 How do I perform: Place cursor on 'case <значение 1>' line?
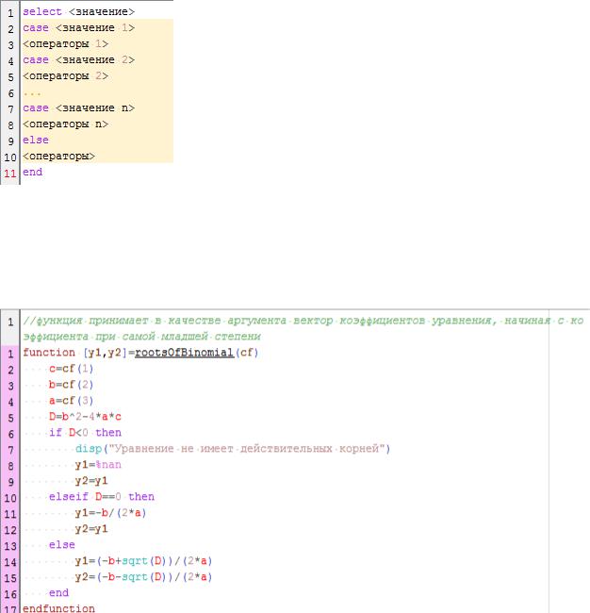78,28
